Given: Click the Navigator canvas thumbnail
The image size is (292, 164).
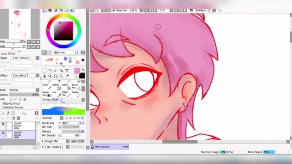Looking at the screenshot, I should pos(20,24).
